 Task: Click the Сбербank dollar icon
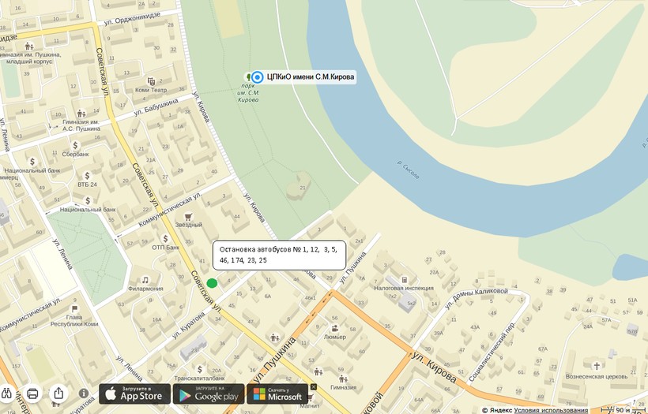[x=75, y=145]
